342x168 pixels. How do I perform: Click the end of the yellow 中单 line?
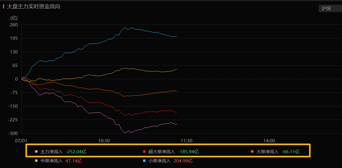pos(176,69)
